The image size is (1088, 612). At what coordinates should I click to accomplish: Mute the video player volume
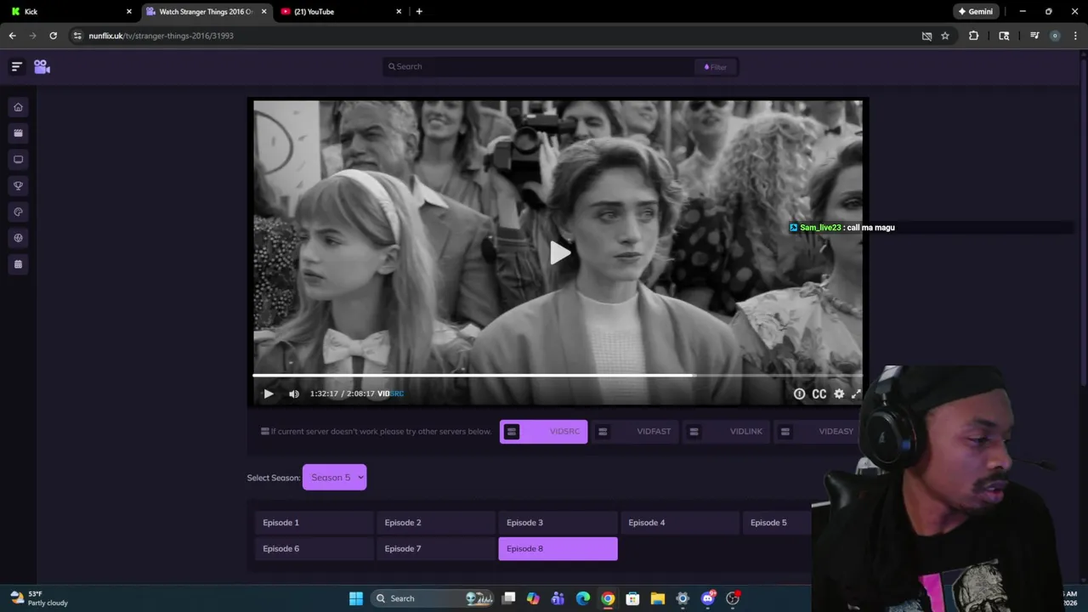click(294, 394)
